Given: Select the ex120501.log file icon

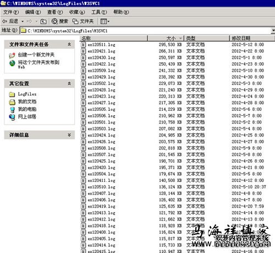Looking at the screenshot, I should click(83, 122).
